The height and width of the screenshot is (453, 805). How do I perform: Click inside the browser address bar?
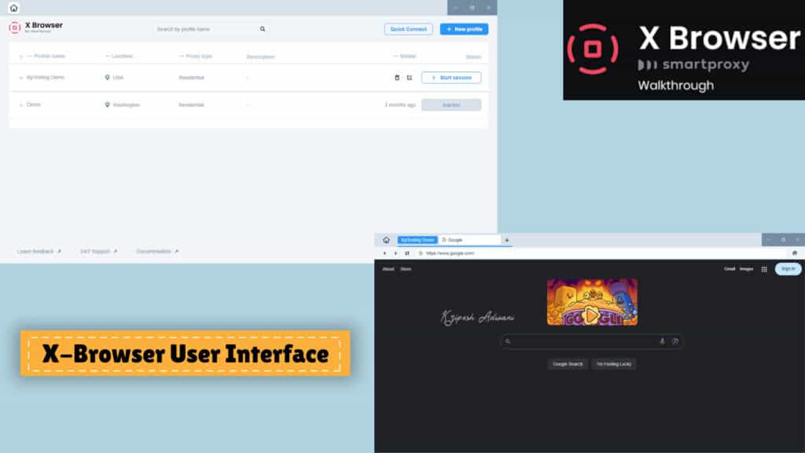point(456,253)
